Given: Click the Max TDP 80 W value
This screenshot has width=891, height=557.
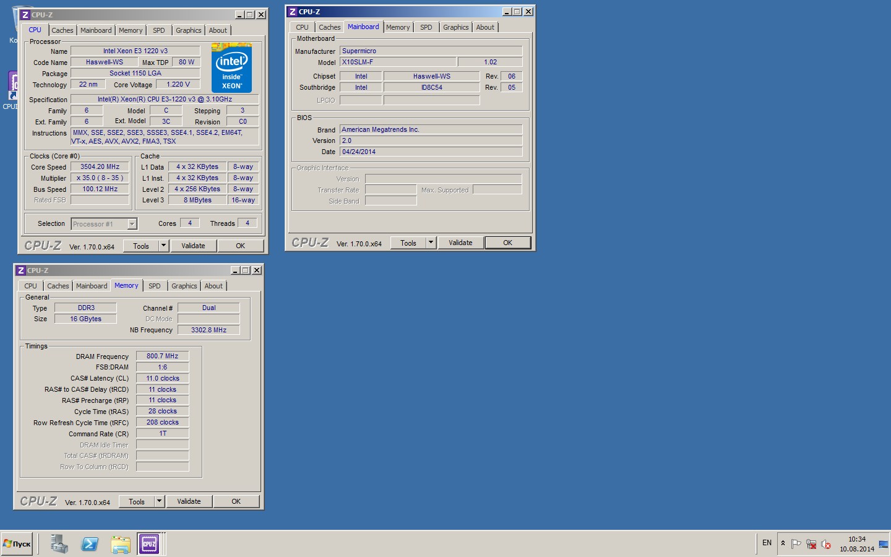Looking at the screenshot, I should [186, 63].
